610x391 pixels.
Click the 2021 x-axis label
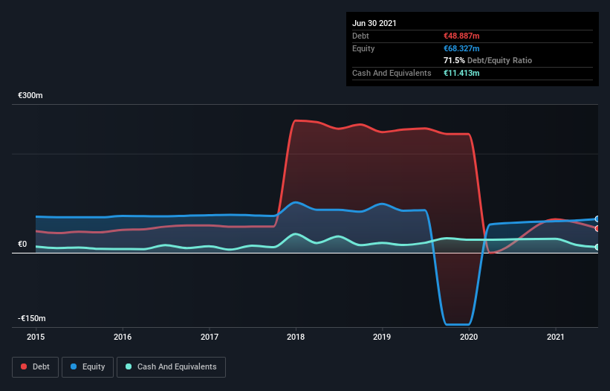[x=556, y=337]
